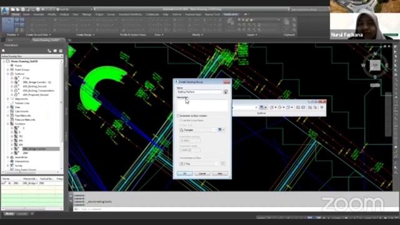The image size is (400, 225).
Task: Open the surface style picker icon beside Triangles
Action: pos(221,130)
